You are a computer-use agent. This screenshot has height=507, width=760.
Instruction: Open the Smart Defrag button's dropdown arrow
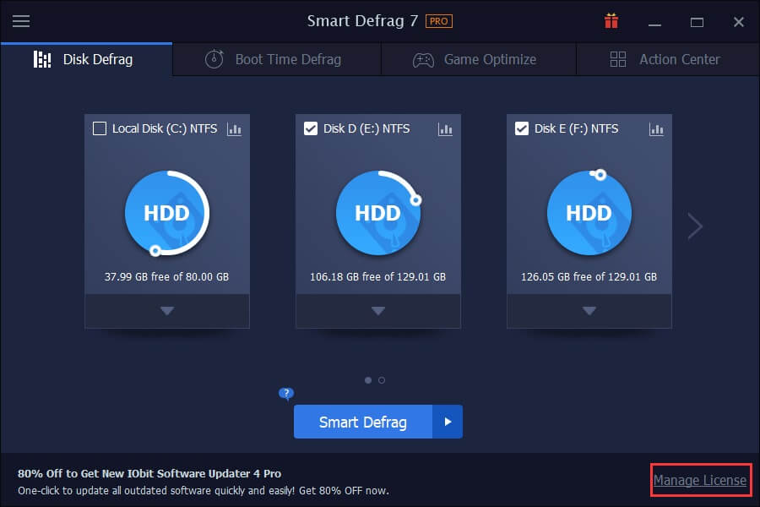click(x=448, y=422)
